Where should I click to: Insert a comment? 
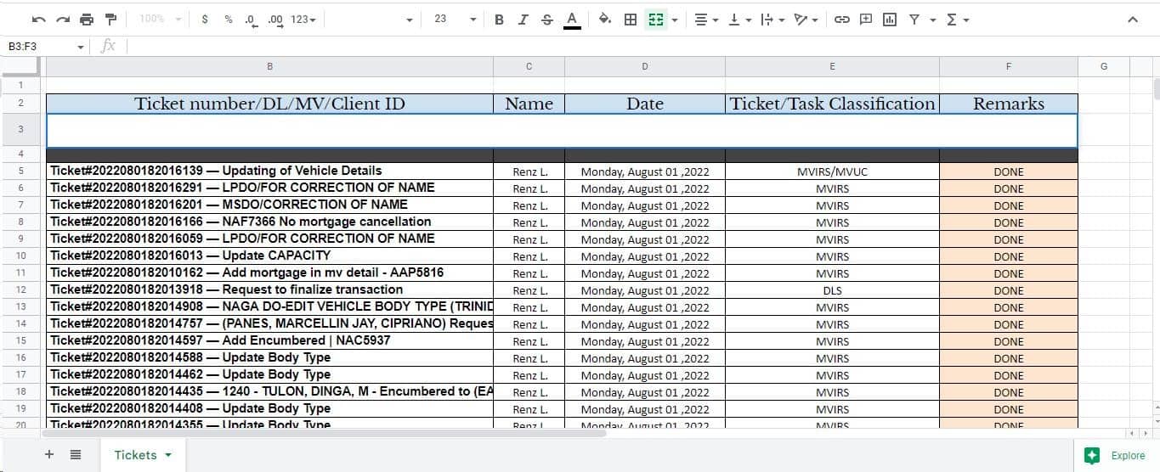coord(866,20)
